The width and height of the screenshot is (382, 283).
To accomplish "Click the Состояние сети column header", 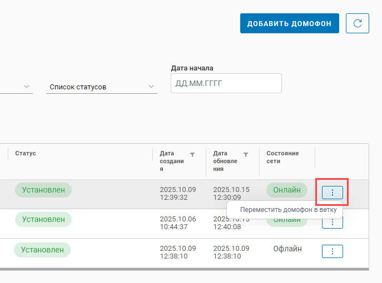I will click(x=282, y=157).
